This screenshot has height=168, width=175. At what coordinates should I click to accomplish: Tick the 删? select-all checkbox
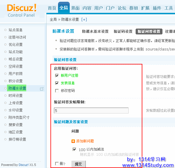[57, 164]
